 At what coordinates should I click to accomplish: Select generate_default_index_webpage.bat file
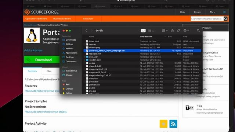142,51
